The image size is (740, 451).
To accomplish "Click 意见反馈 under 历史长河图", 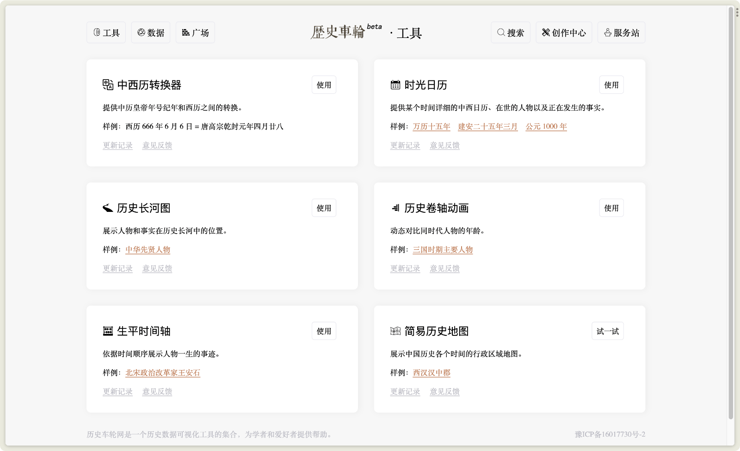I will 157,268.
